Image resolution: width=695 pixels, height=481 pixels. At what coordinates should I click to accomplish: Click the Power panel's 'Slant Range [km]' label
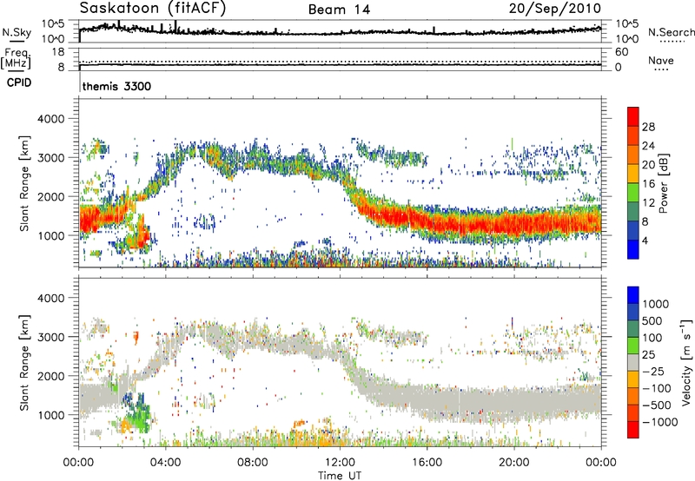click(x=24, y=183)
